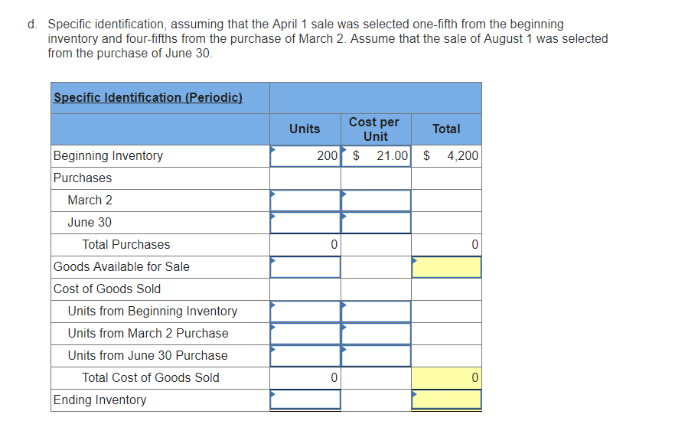Select the March 2 cost per unit cell

376,201
